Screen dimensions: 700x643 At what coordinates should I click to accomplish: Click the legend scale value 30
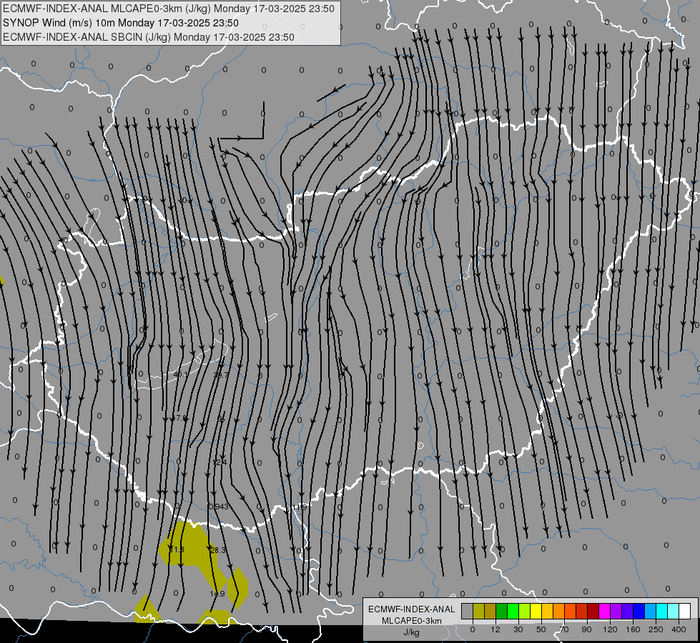click(518, 629)
